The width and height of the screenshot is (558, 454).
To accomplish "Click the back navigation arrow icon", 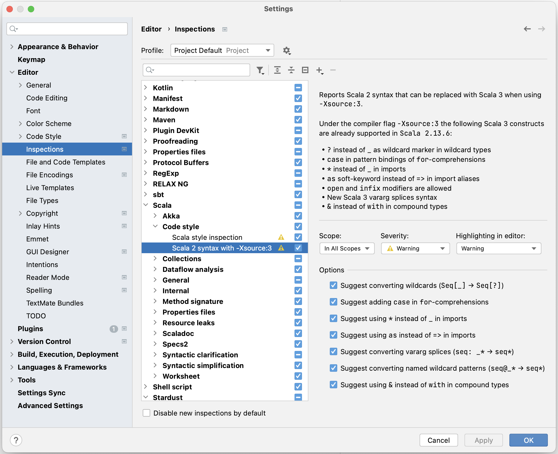I will click(x=528, y=29).
